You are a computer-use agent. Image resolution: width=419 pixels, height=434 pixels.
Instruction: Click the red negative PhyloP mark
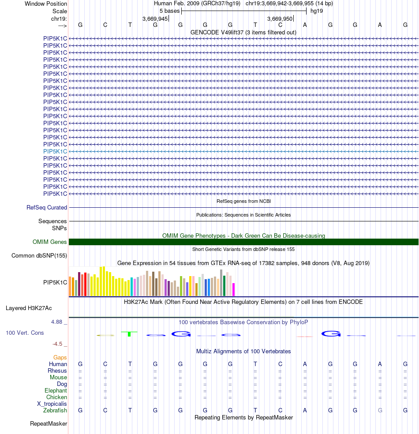point(305,337)
